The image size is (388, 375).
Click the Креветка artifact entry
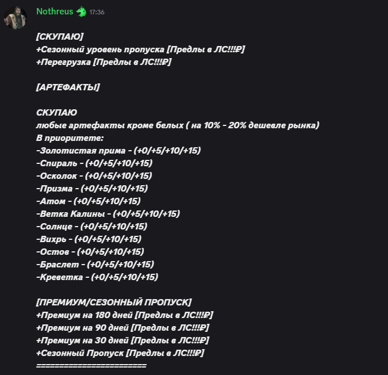[97, 277]
